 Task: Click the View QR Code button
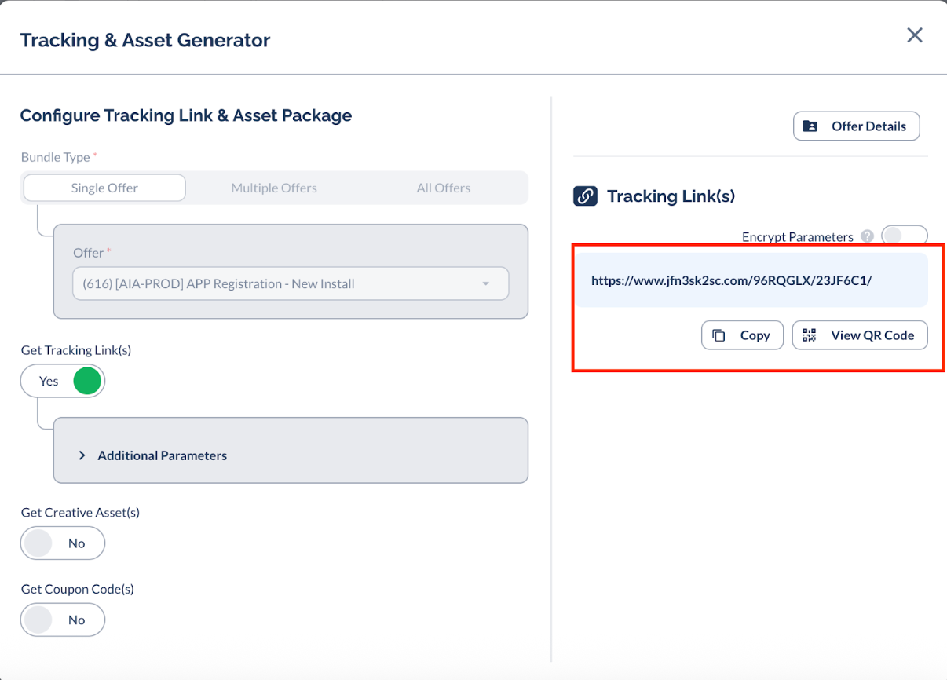coord(860,335)
